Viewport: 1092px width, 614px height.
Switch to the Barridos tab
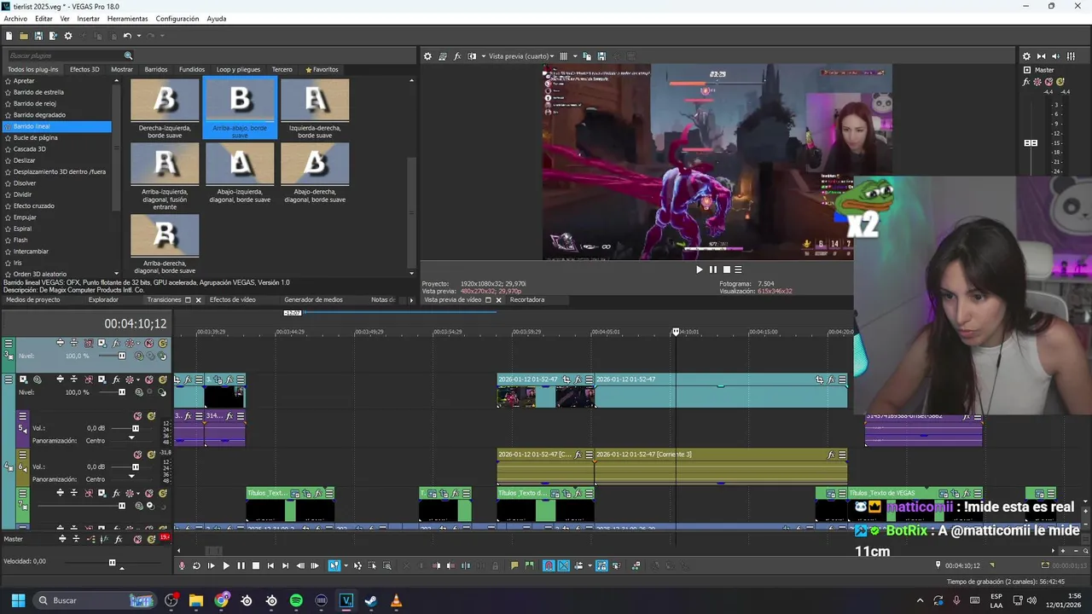point(156,69)
